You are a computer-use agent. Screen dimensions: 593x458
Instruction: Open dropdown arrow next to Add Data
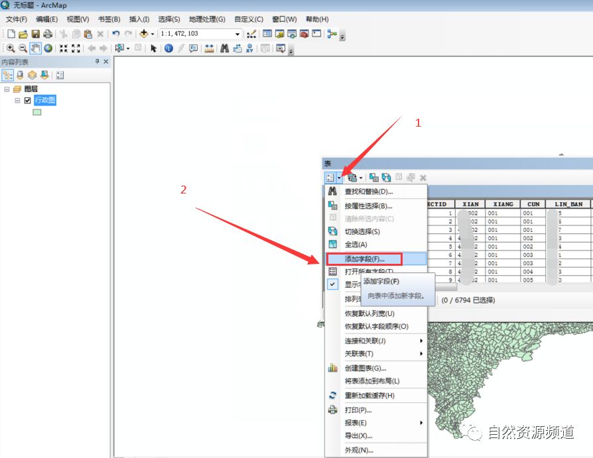point(153,34)
